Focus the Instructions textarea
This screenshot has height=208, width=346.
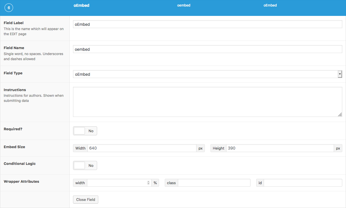pyautogui.click(x=207, y=102)
